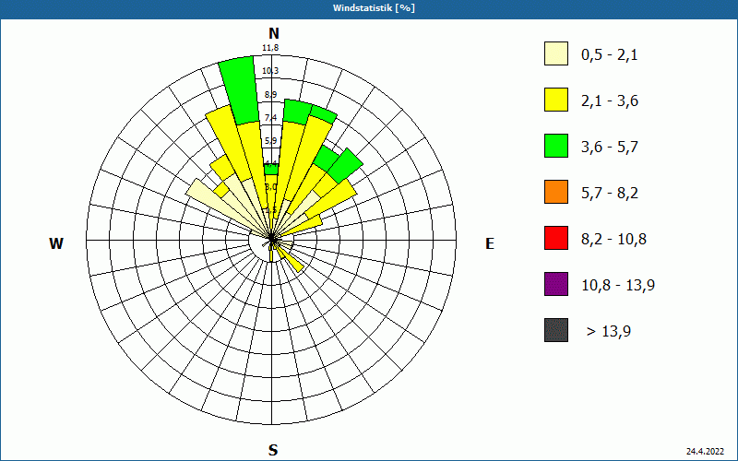This screenshot has width=738, height=461.
Task: Click the date 24.4.2022
Action: coord(705,451)
